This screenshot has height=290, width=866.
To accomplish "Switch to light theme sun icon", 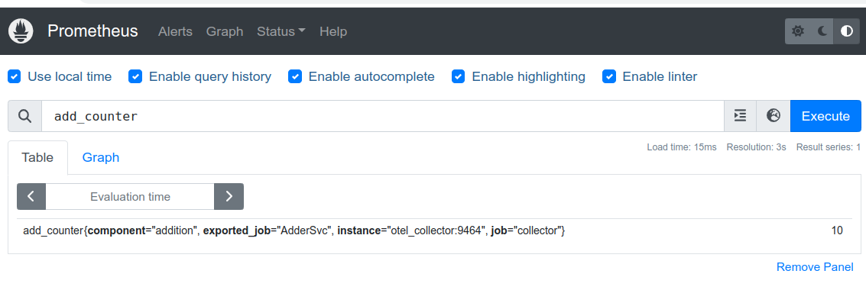I will (x=797, y=31).
